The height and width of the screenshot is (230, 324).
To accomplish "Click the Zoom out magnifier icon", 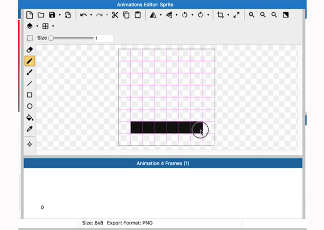I will pyautogui.click(x=263, y=15).
